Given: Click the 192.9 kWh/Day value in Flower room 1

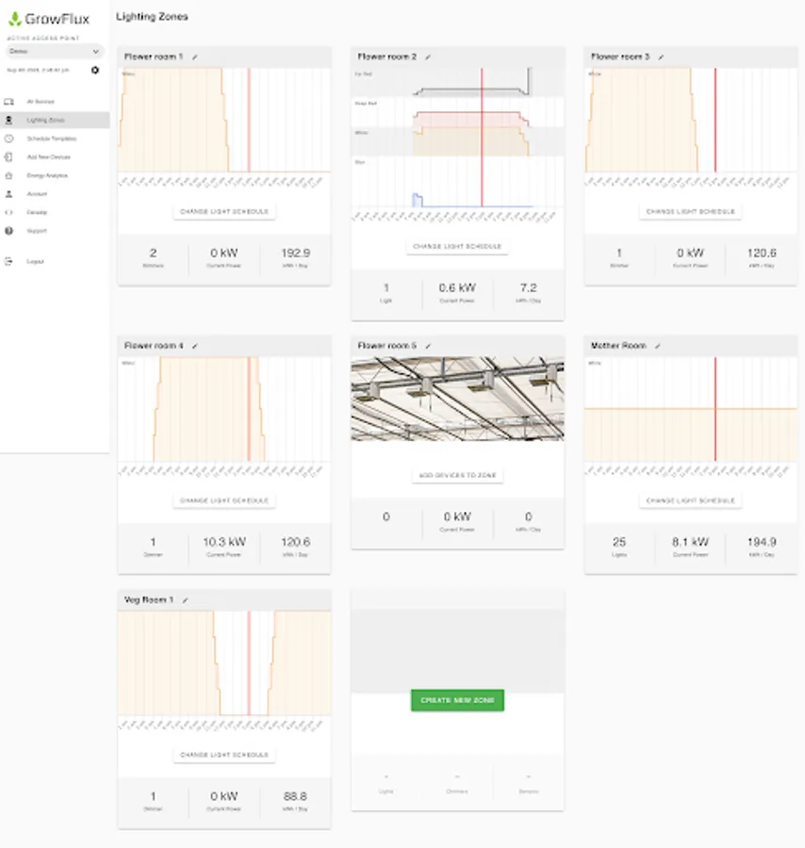Looking at the screenshot, I should click(295, 253).
